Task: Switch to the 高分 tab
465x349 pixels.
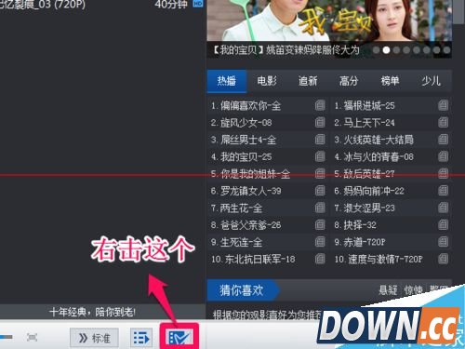Action: point(349,81)
